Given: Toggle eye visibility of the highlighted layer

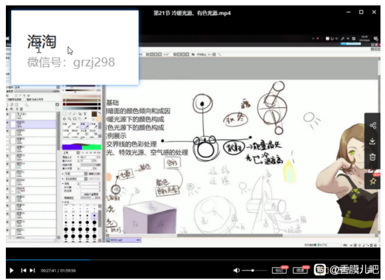Looking at the screenshot, I should pos(7,122).
